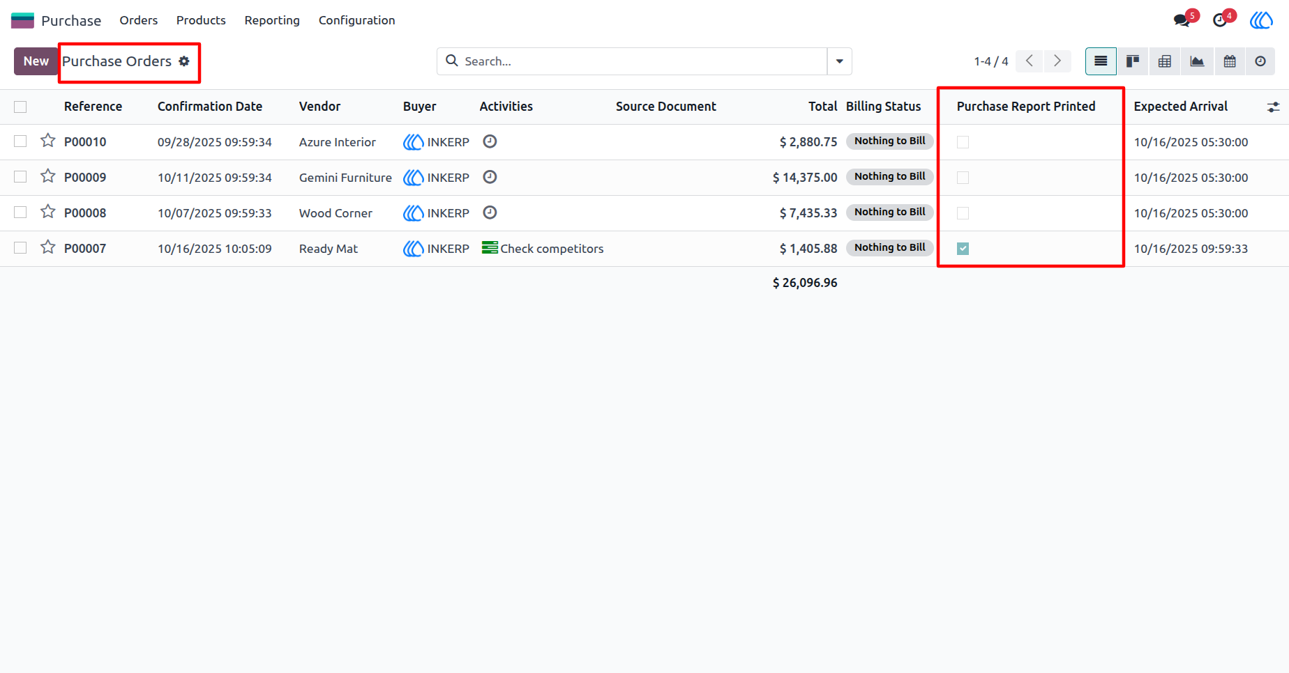Select the P00009 row checkbox

coord(20,177)
